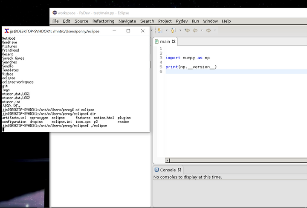Open the Window menu
The width and height of the screenshot is (307, 208).
tap(210, 21)
